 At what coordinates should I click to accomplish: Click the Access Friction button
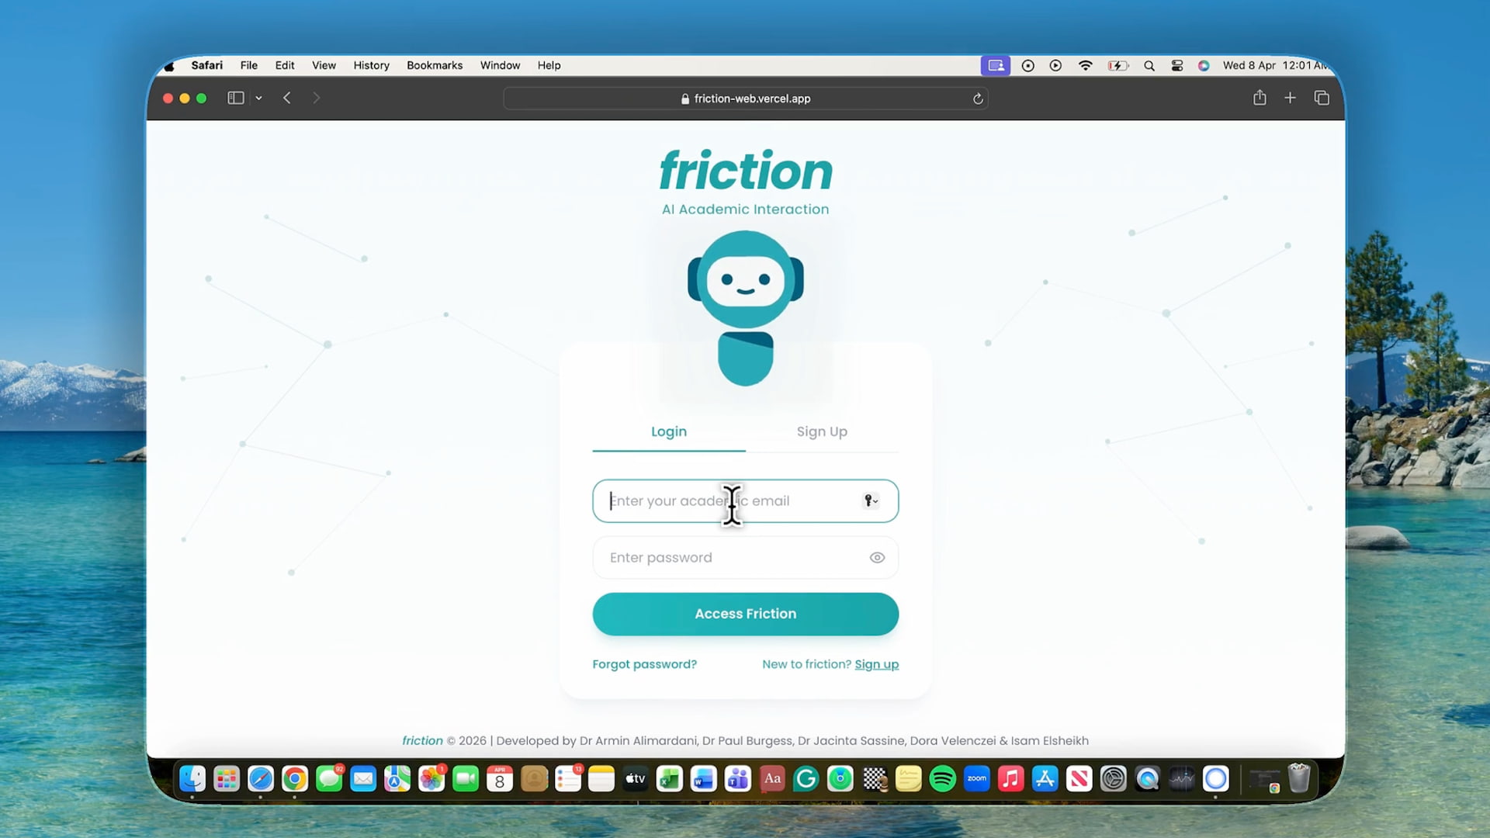[x=746, y=614]
